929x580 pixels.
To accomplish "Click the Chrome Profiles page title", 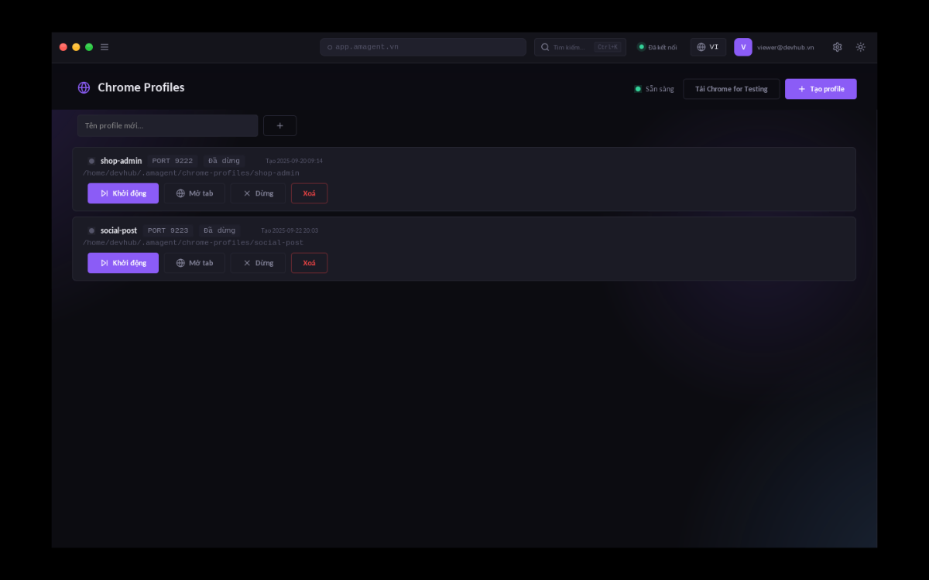I will [141, 88].
